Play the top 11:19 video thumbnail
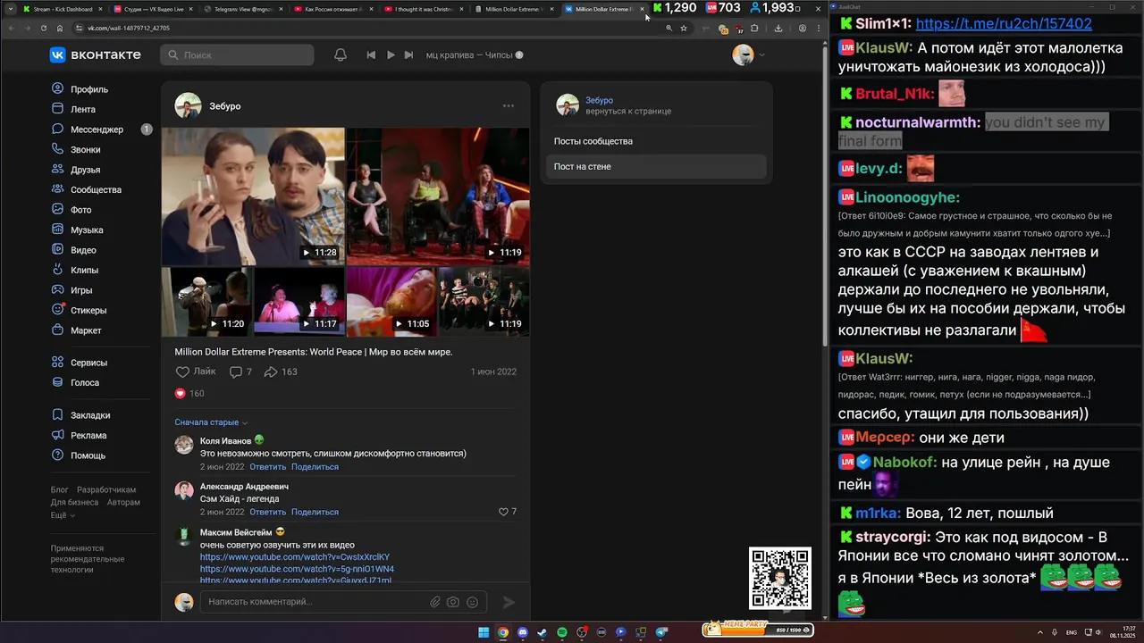 (x=438, y=196)
